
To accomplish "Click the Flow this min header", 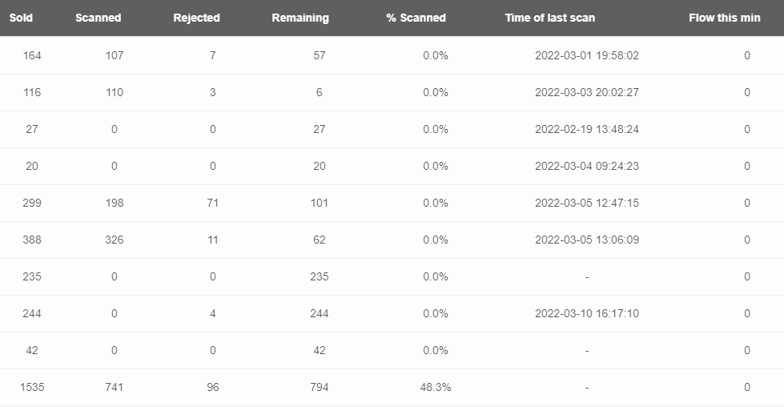I will pyautogui.click(x=725, y=18).
